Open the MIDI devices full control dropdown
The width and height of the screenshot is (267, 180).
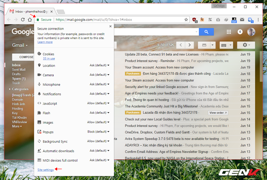[x=99, y=160]
